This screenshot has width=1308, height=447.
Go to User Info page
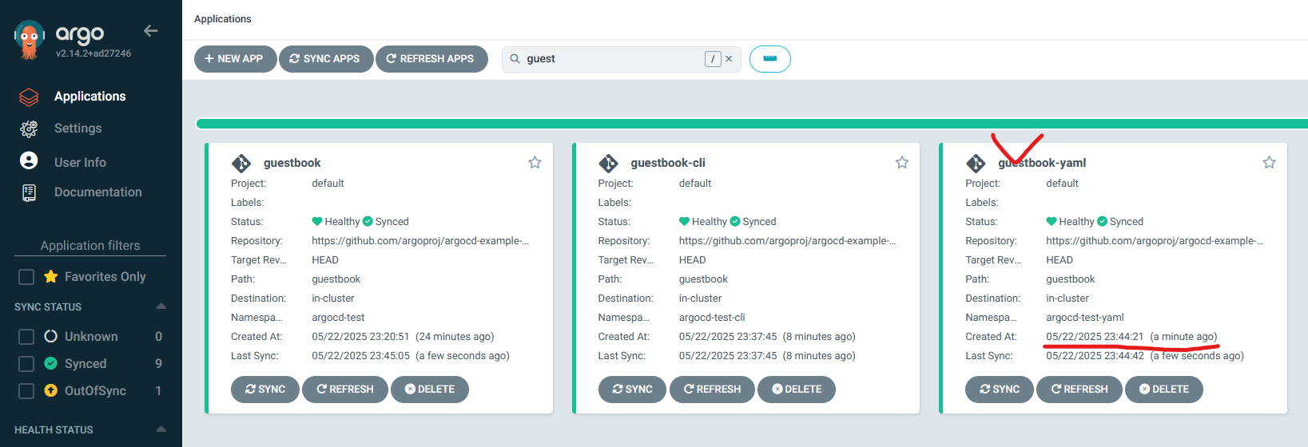click(x=80, y=162)
